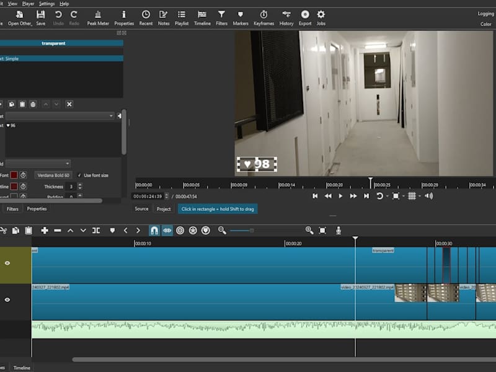Move the filter up with the arrow

[x=46, y=104]
